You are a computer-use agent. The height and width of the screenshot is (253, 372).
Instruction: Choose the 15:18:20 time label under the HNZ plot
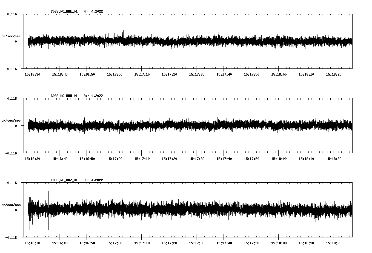pyautogui.click(x=334, y=243)
